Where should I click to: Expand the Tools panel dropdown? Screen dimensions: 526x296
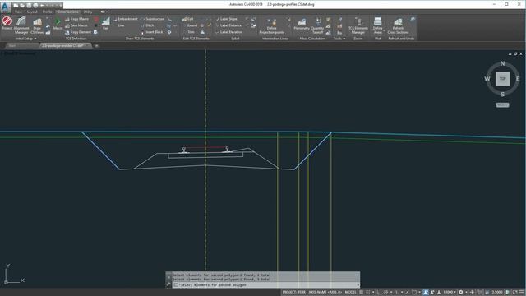click(339, 39)
